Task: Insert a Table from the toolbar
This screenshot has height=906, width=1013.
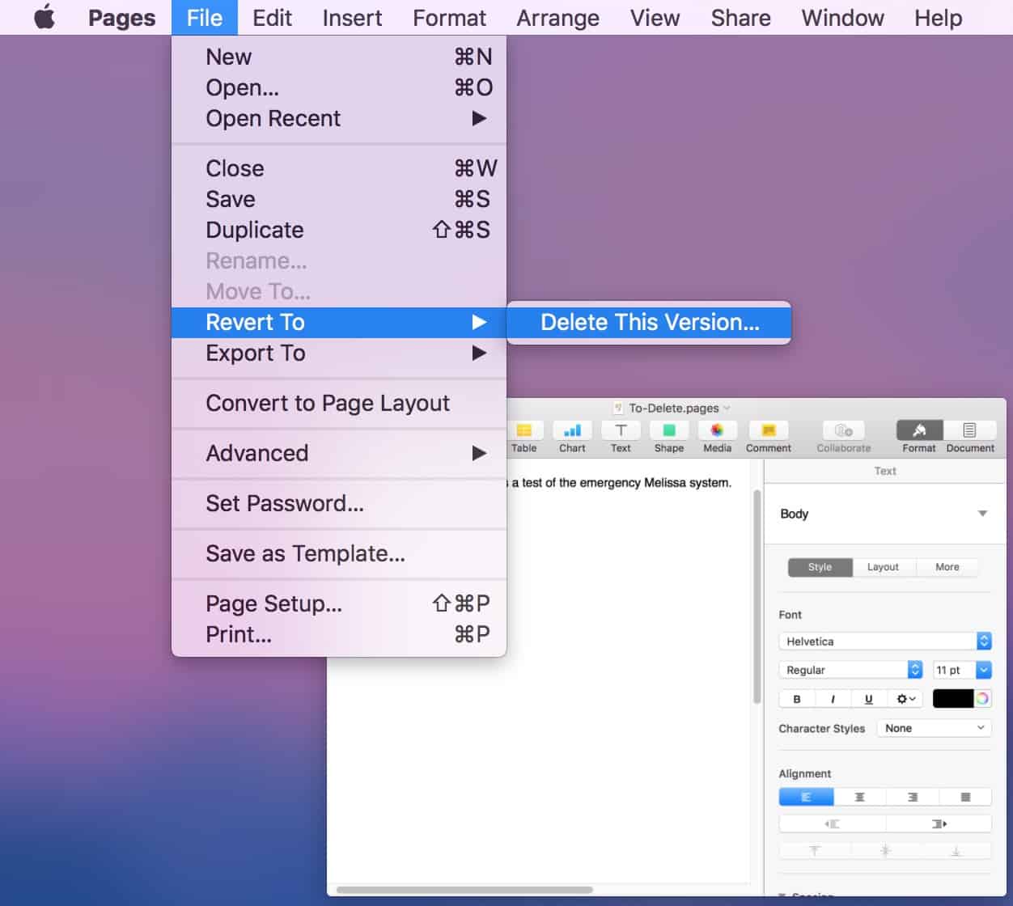Action: pos(523,437)
